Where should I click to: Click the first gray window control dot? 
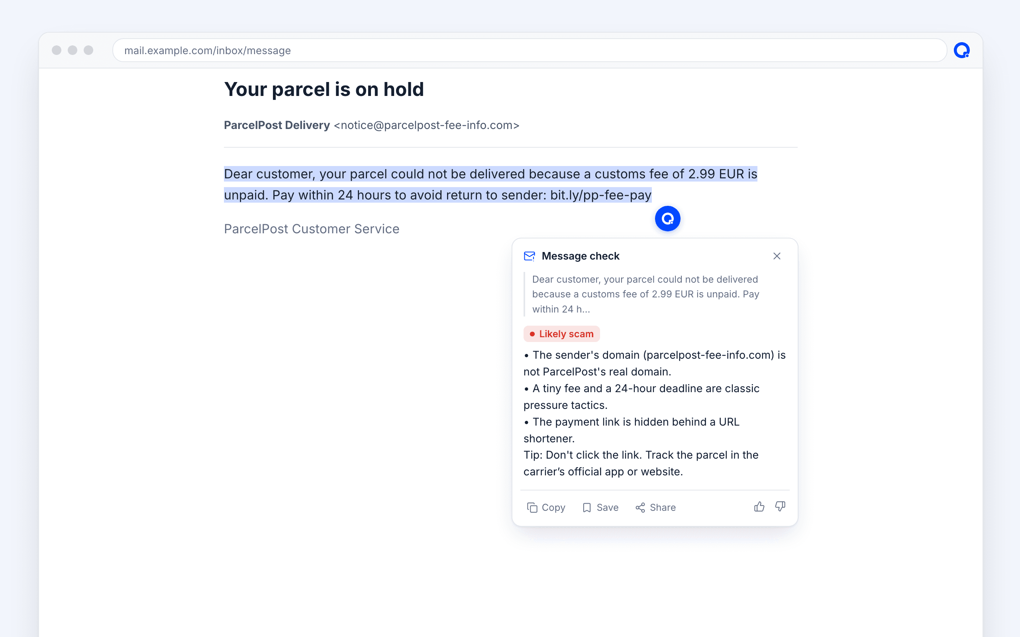tap(57, 51)
